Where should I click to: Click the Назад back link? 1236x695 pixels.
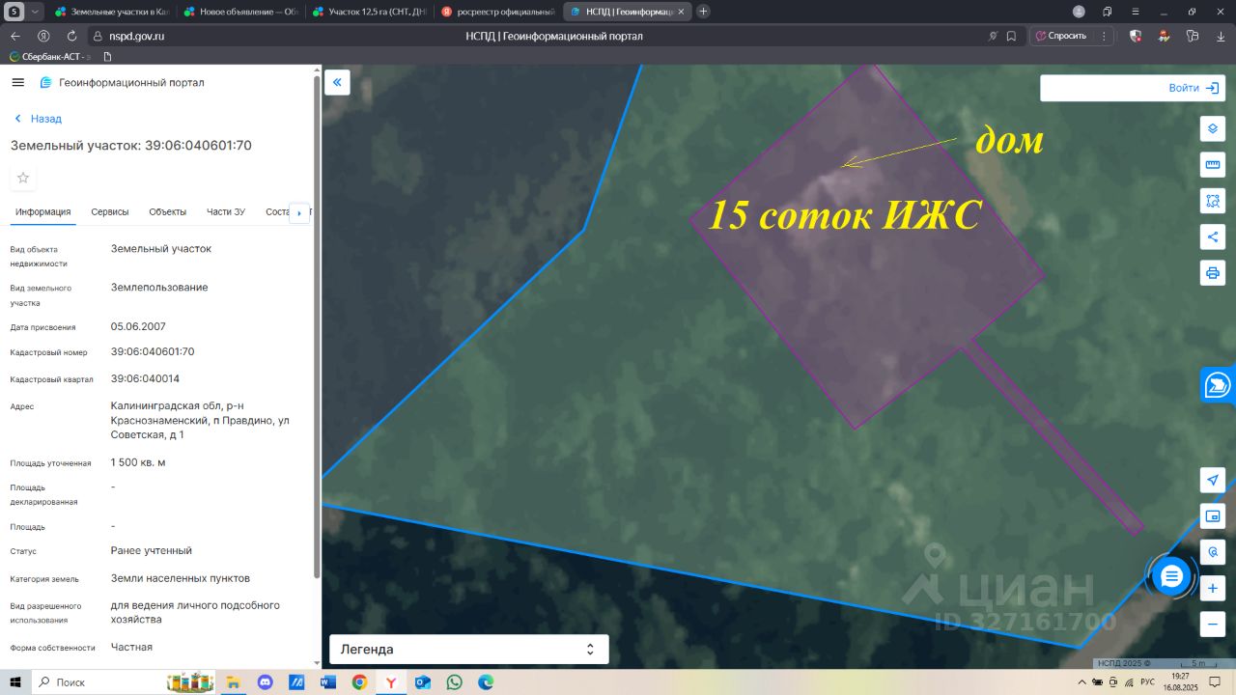point(38,119)
